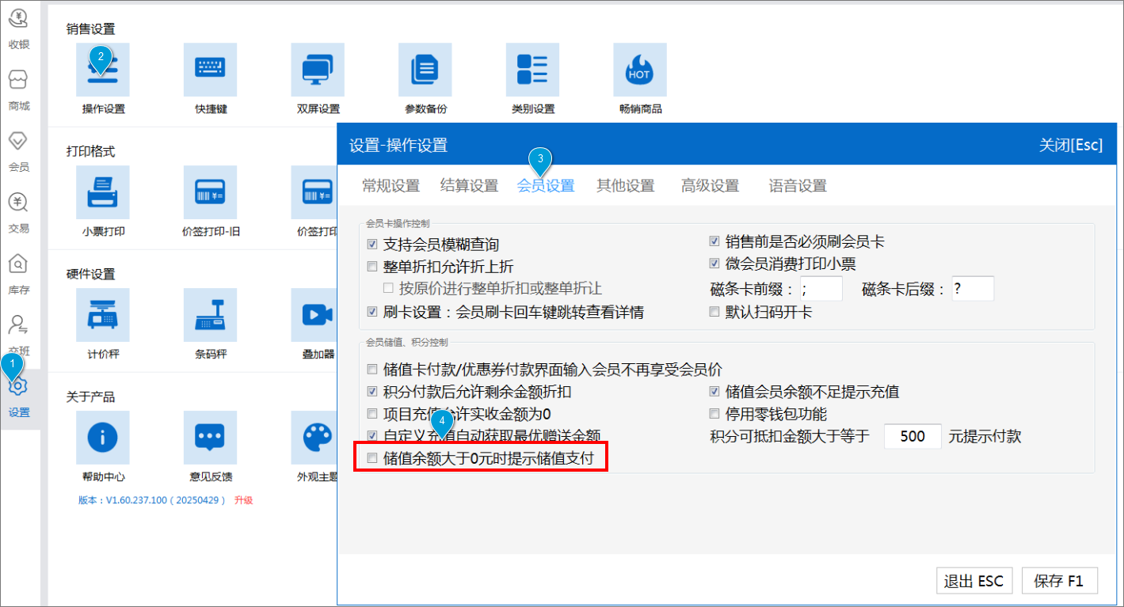Open the 帮助中心 help center icon
Image resolution: width=1124 pixels, height=607 pixels.
click(x=103, y=438)
